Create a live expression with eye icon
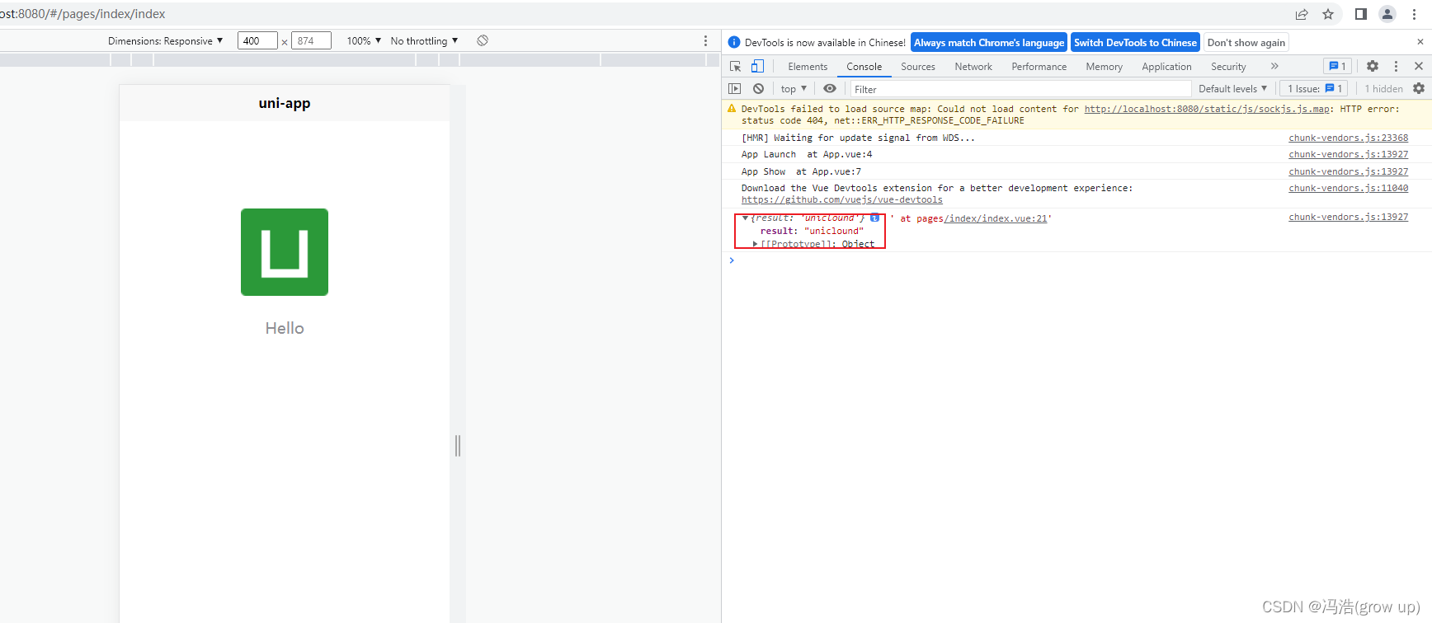 pyautogui.click(x=830, y=88)
